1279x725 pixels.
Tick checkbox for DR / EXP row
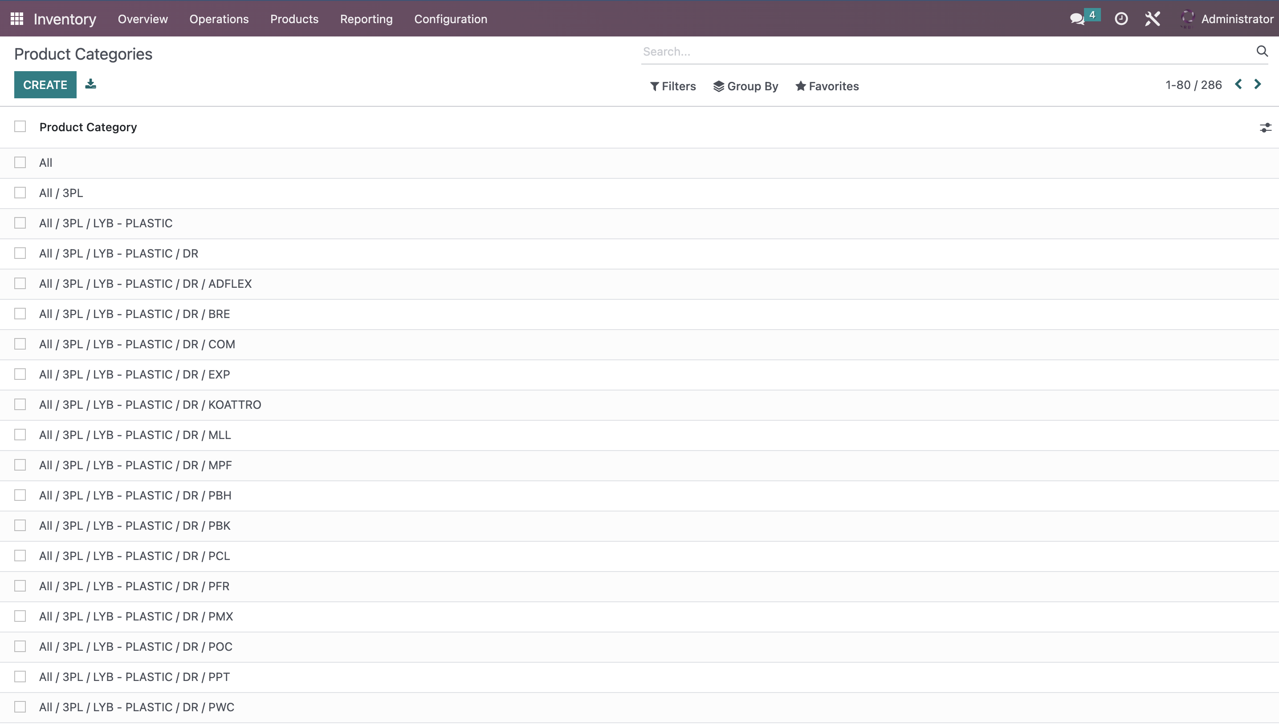(x=20, y=374)
